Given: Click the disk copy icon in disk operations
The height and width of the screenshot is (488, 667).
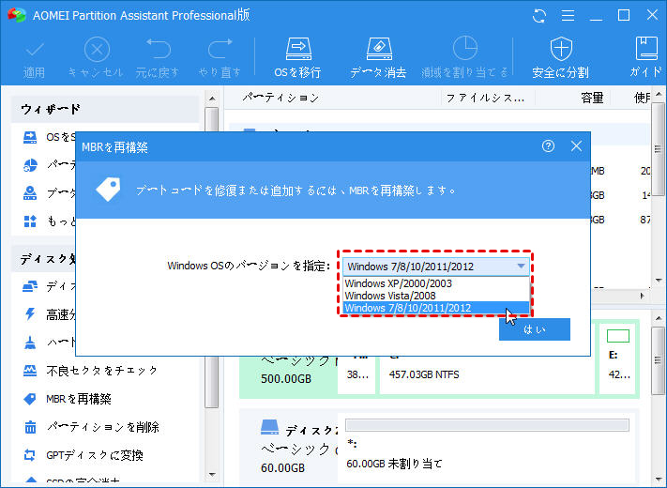Looking at the screenshot, I should 30,286.
